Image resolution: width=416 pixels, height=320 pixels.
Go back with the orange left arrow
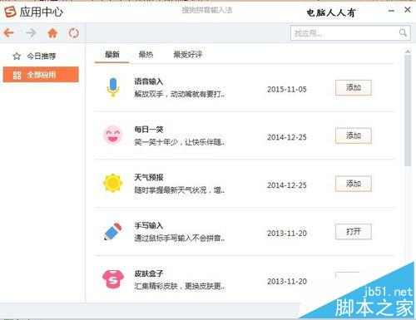coord(9,33)
